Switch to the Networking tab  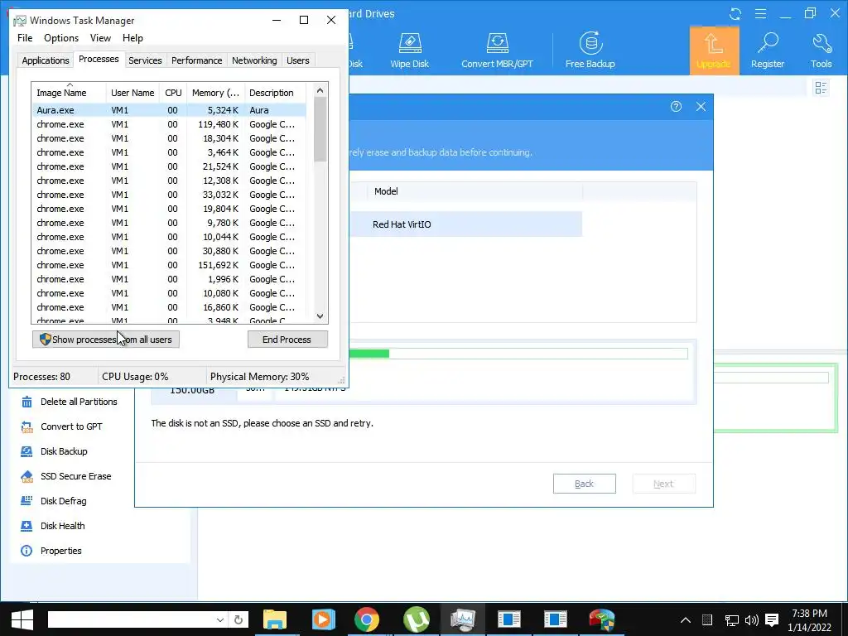coord(254,60)
